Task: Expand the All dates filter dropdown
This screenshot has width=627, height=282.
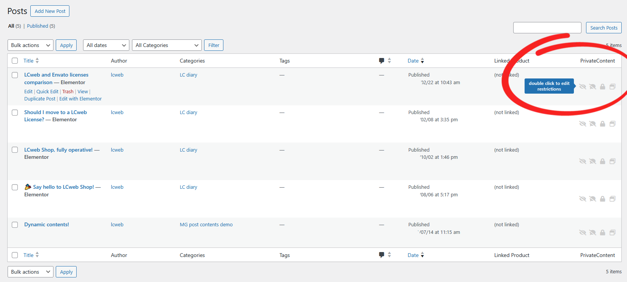Action: pos(106,45)
